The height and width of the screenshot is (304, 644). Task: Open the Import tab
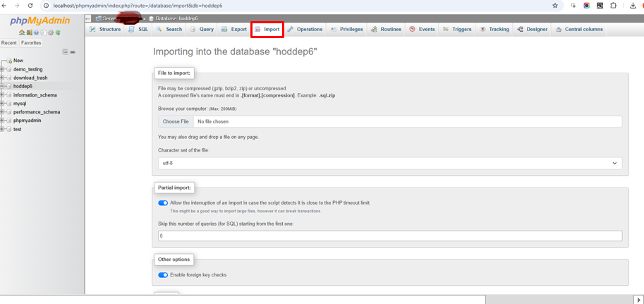tap(267, 30)
